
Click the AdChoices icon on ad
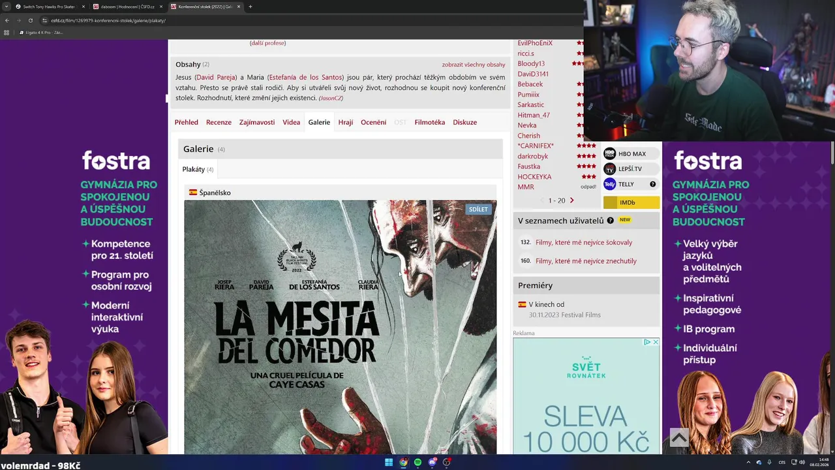tap(648, 342)
